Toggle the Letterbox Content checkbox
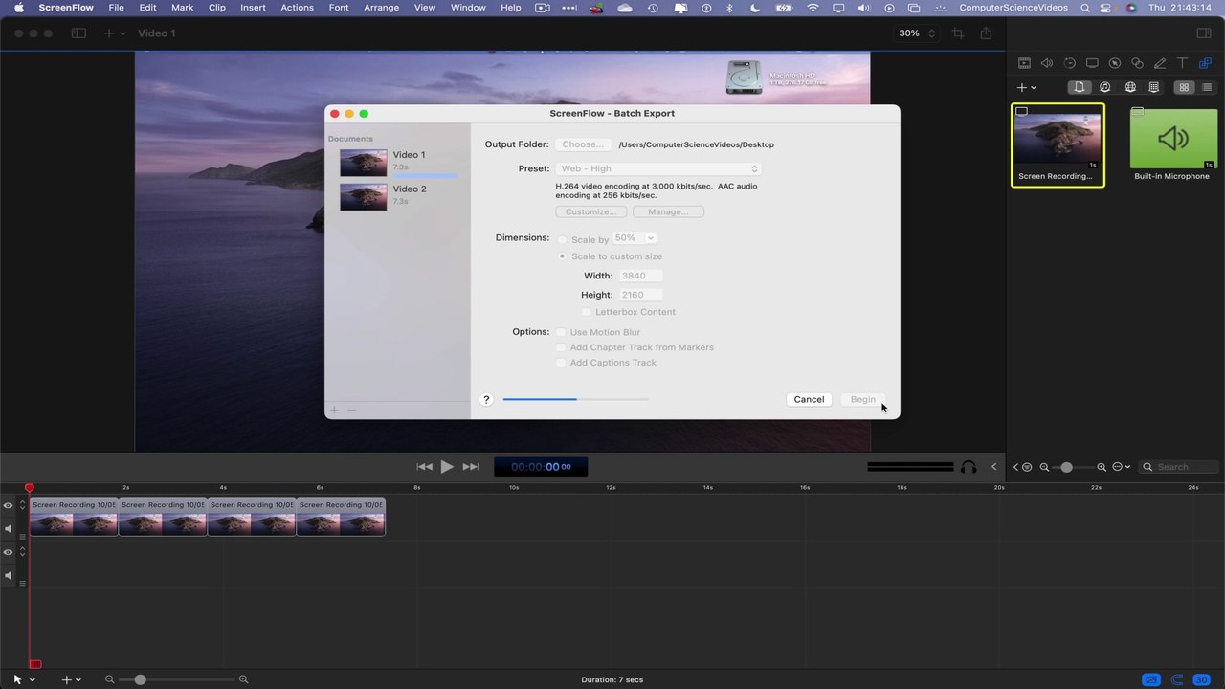The width and height of the screenshot is (1225, 689). coord(587,312)
